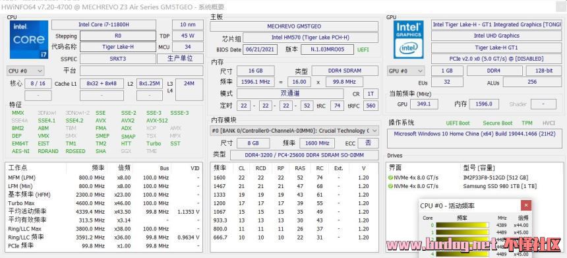Select the ECC value 否
The height and width of the screenshot is (258, 567).
[x=368, y=143]
